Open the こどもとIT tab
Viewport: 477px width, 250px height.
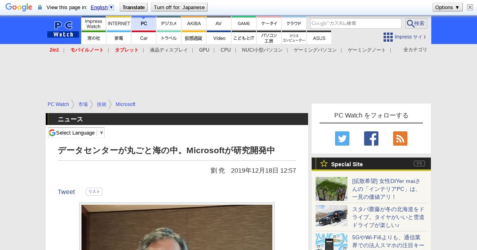click(244, 38)
